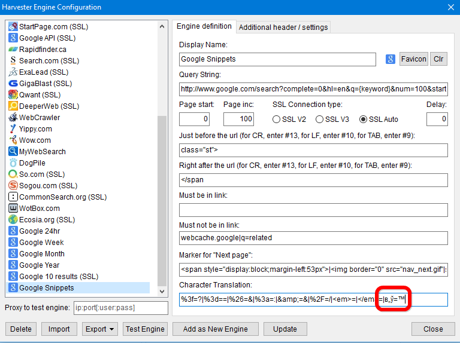Click the ExaLead engine icon
Image resolution: width=460 pixels, height=343 pixels.
tap(13, 72)
